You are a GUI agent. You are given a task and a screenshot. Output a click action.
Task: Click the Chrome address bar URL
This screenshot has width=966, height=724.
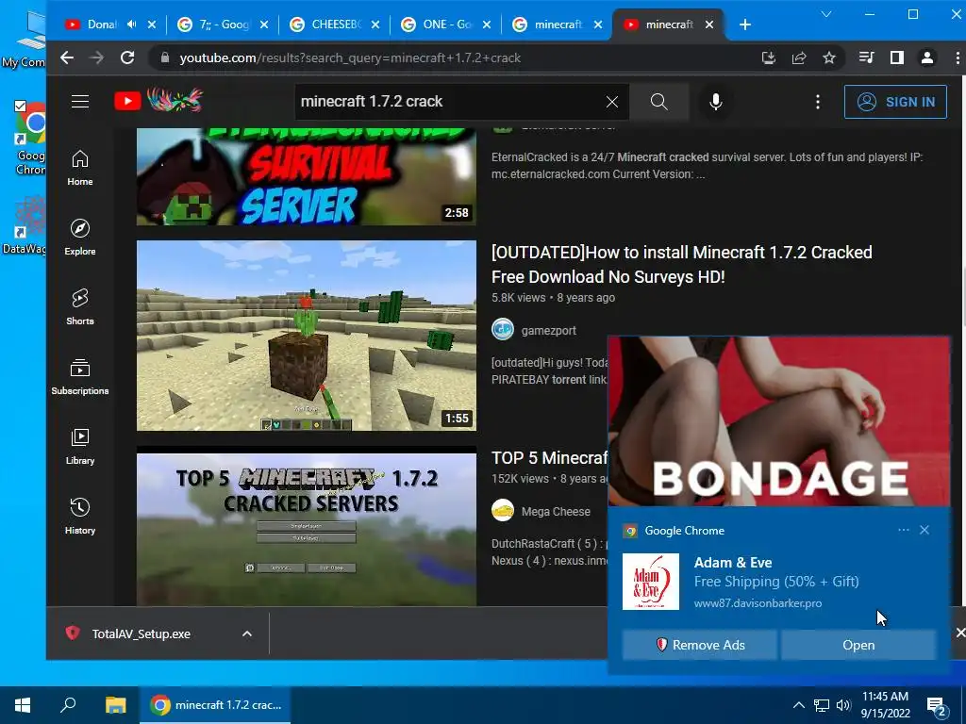click(350, 58)
